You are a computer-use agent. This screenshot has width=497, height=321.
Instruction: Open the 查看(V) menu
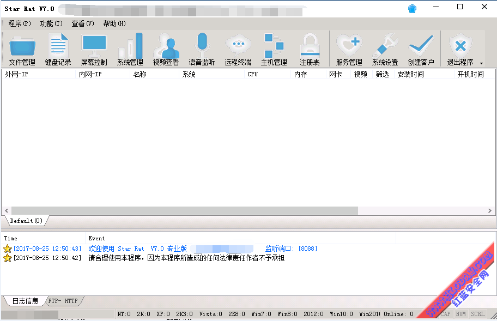[x=83, y=23]
